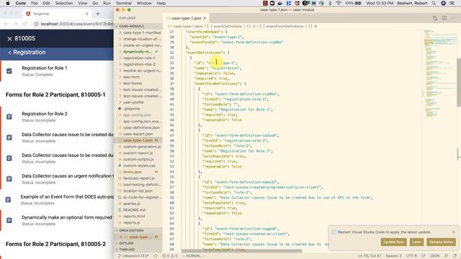The width and height of the screenshot is (461, 259).
Task: Open the Go menu
Action: pyautogui.click(x=95, y=3)
